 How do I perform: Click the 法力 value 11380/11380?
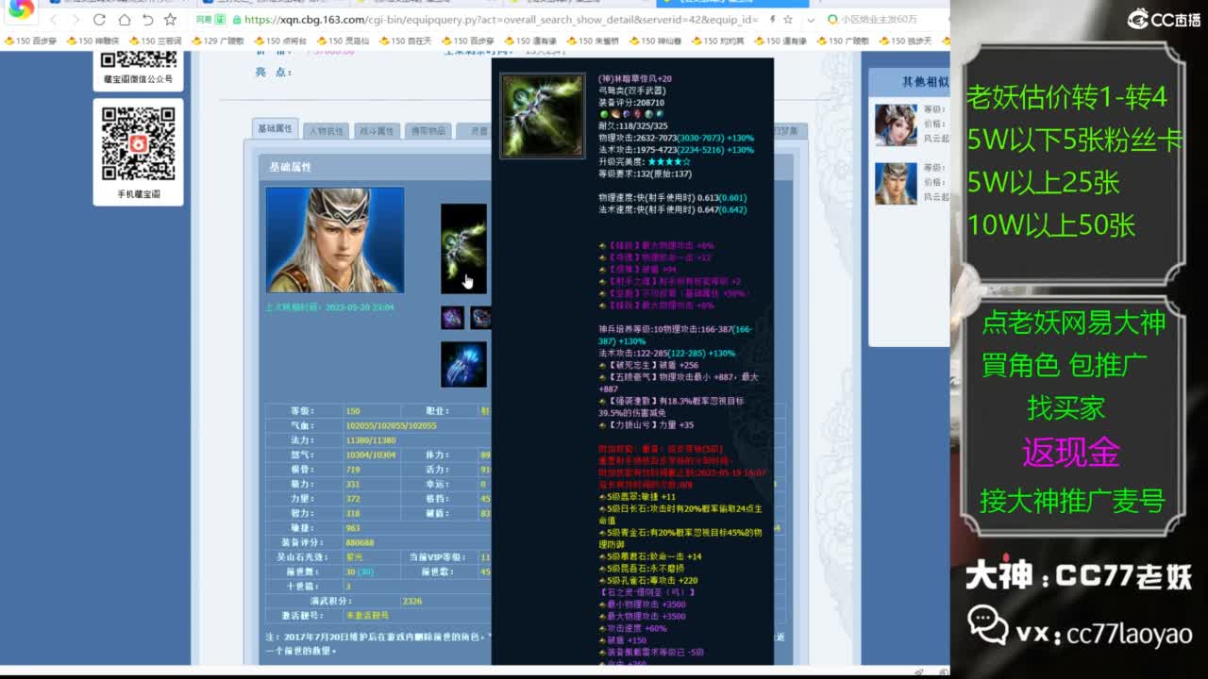[370, 440]
